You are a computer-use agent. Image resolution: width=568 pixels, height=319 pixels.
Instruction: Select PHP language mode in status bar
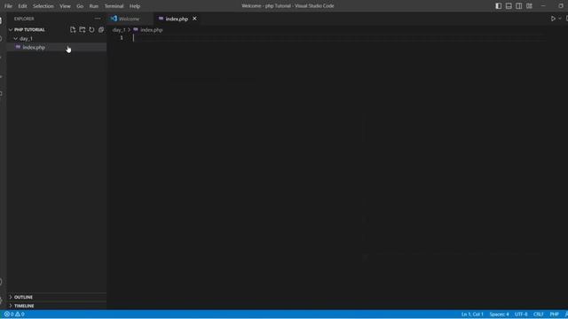pyautogui.click(x=554, y=315)
